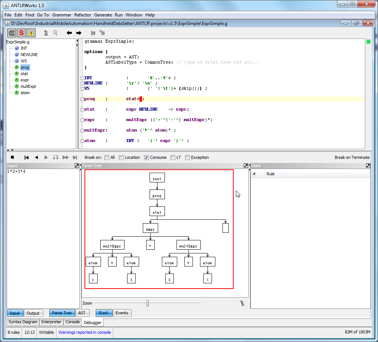Sort rules alphabetically with a-z icon
Viewport: 378px width, 342px height.
tap(46, 33)
